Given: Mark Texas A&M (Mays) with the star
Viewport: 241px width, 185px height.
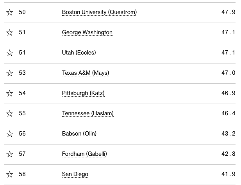Looking at the screenshot, I should (x=10, y=73).
